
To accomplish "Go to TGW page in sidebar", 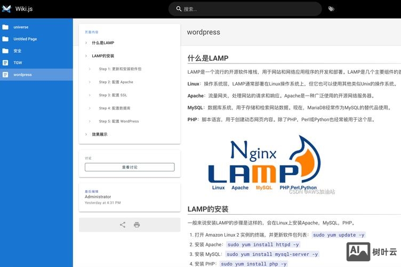I will click(36, 62).
